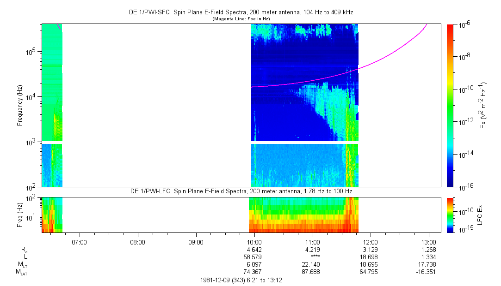Click the 87.688 MLAT value
The image size is (501, 286).
(312, 272)
